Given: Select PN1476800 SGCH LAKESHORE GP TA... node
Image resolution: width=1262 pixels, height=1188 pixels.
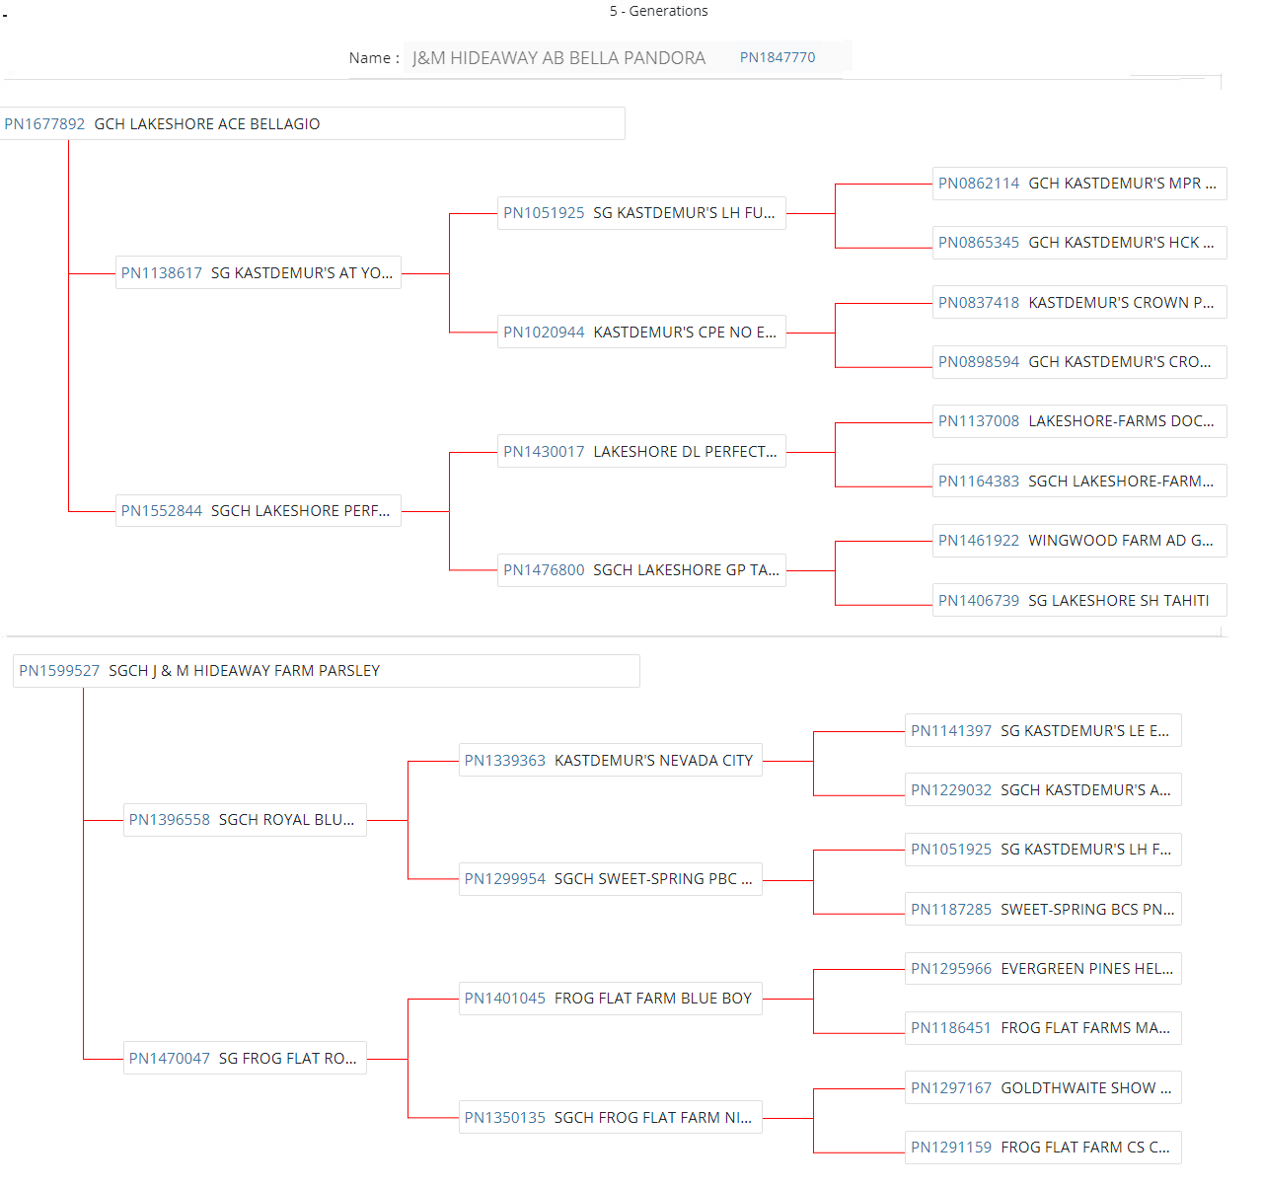Looking at the screenshot, I should pos(640,570).
